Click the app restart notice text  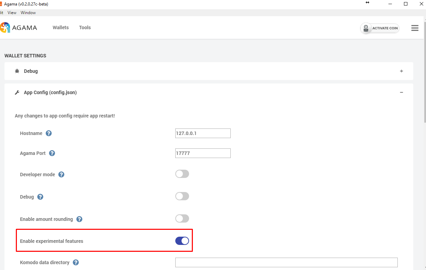click(x=65, y=116)
